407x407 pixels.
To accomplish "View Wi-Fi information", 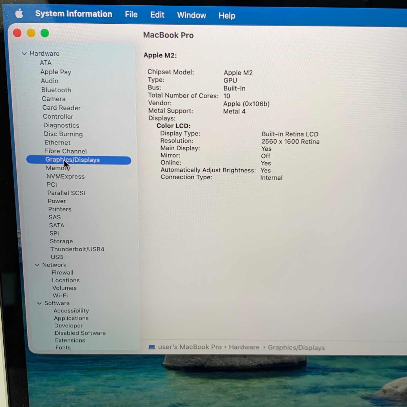I will tap(60, 295).
